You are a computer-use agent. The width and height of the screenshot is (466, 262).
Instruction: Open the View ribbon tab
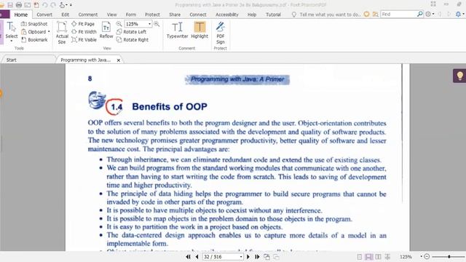tap(111, 15)
